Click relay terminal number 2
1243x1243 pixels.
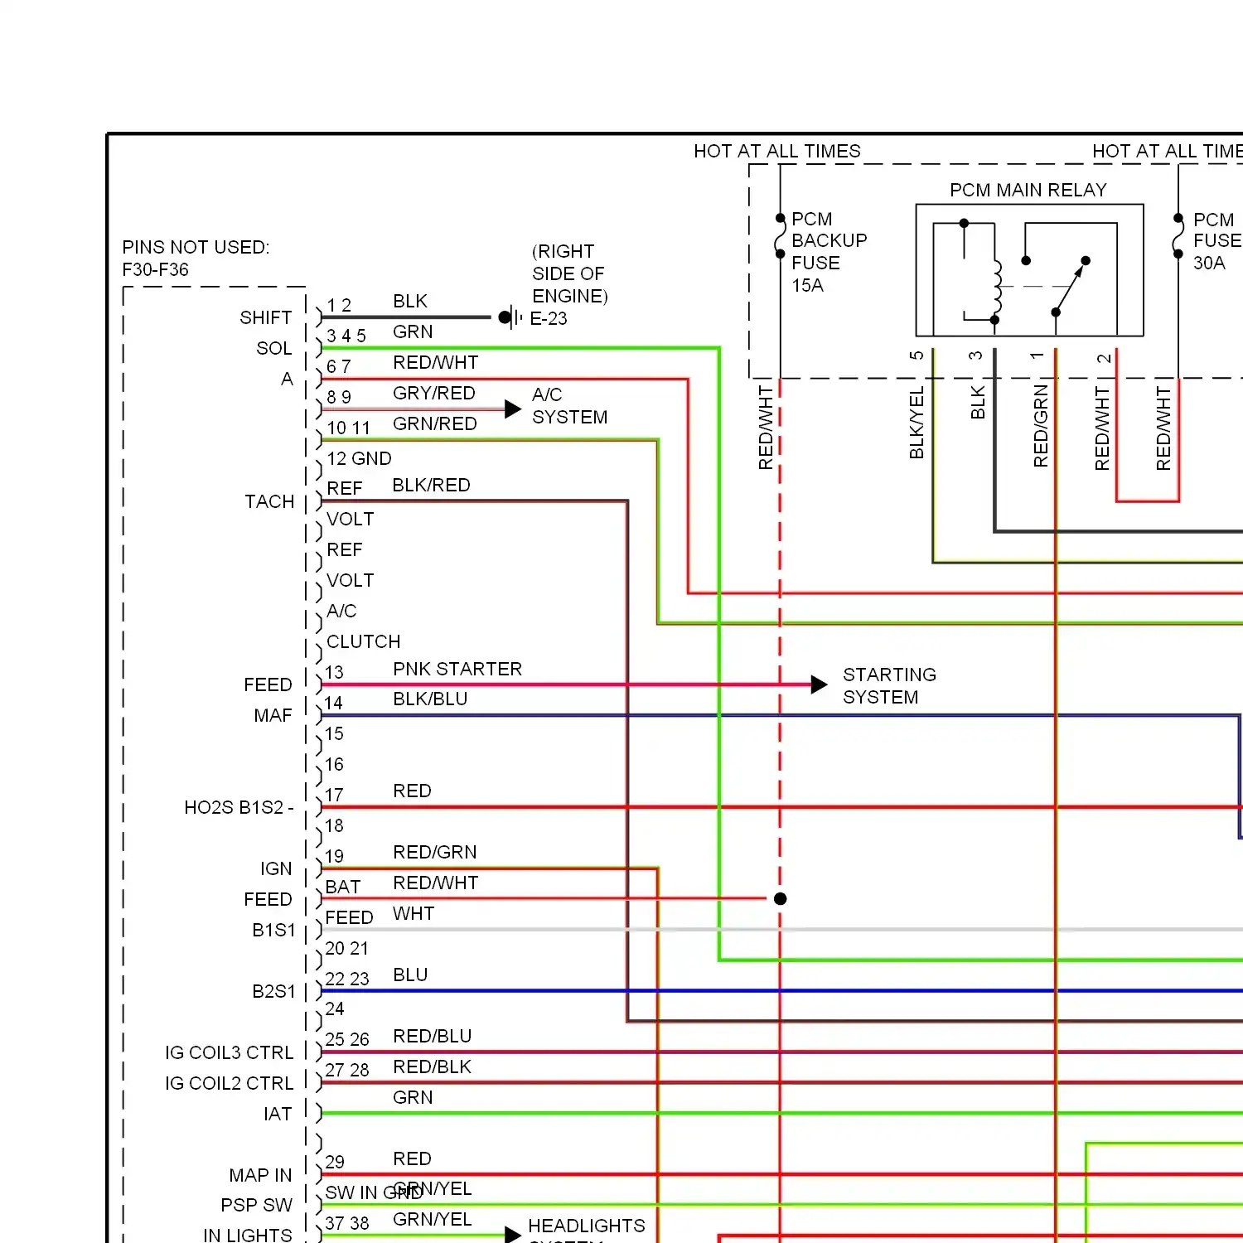[x=1103, y=359]
